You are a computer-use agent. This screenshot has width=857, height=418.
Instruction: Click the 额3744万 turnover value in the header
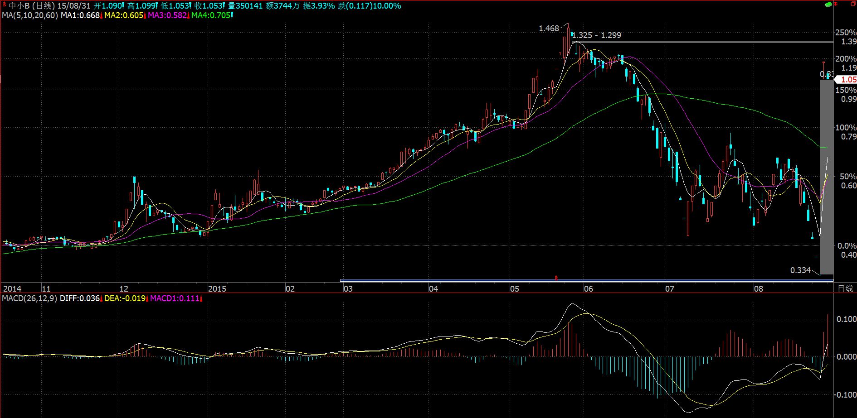click(x=282, y=6)
